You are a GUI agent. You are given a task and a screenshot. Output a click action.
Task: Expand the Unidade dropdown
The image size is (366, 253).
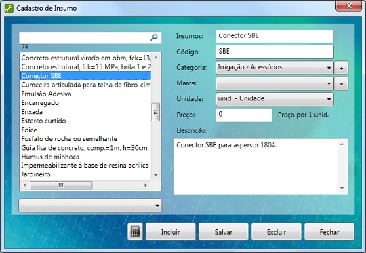(274, 99)
